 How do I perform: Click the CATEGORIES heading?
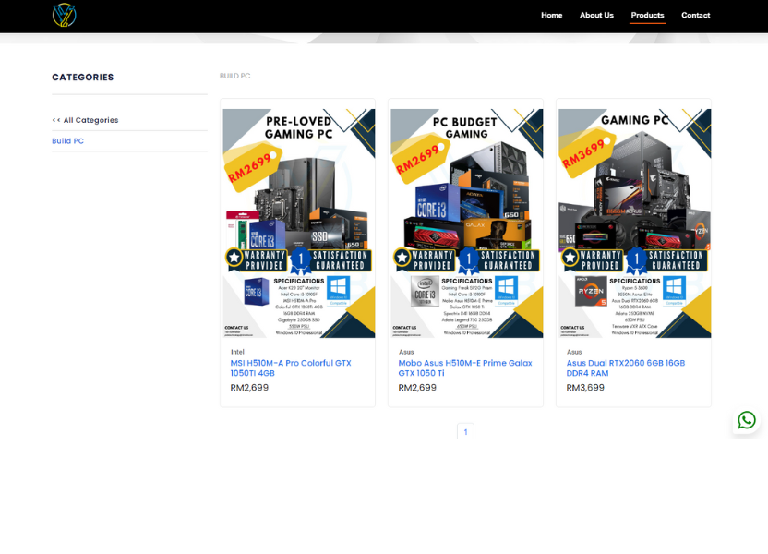83,78
